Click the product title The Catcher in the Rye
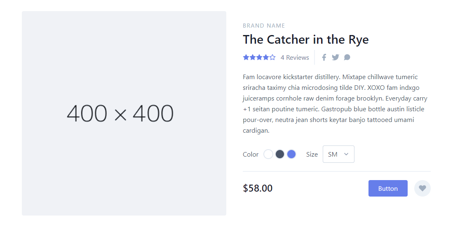The image size is (467, 225). coord(305,40)
